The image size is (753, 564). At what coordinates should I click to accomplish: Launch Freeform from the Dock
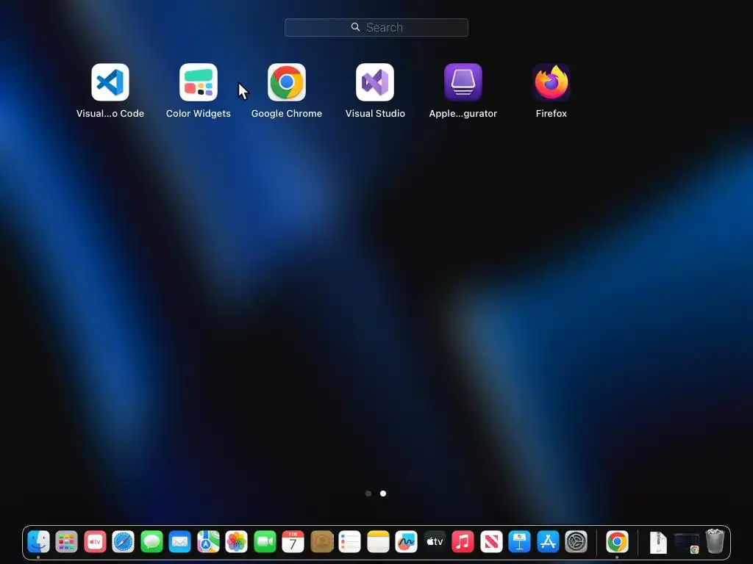click(x=406, y=542)
